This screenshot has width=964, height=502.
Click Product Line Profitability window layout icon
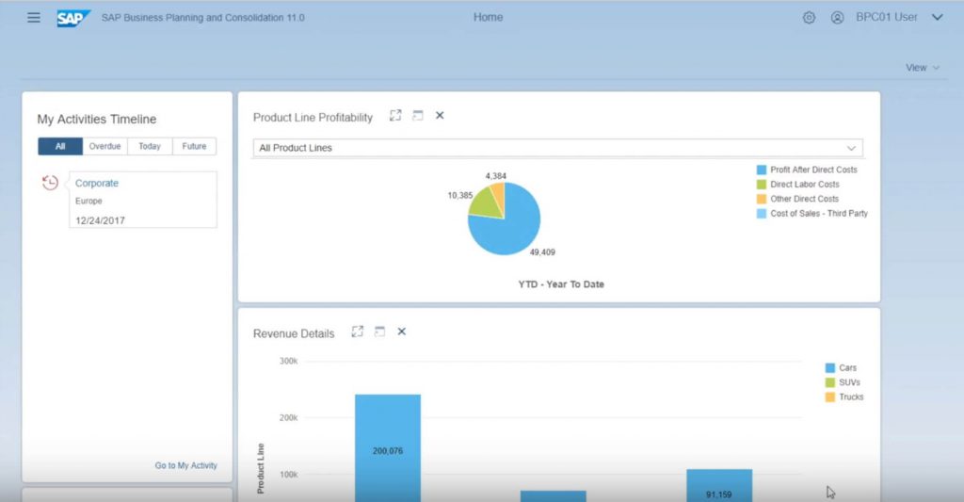tap(417, 116)
